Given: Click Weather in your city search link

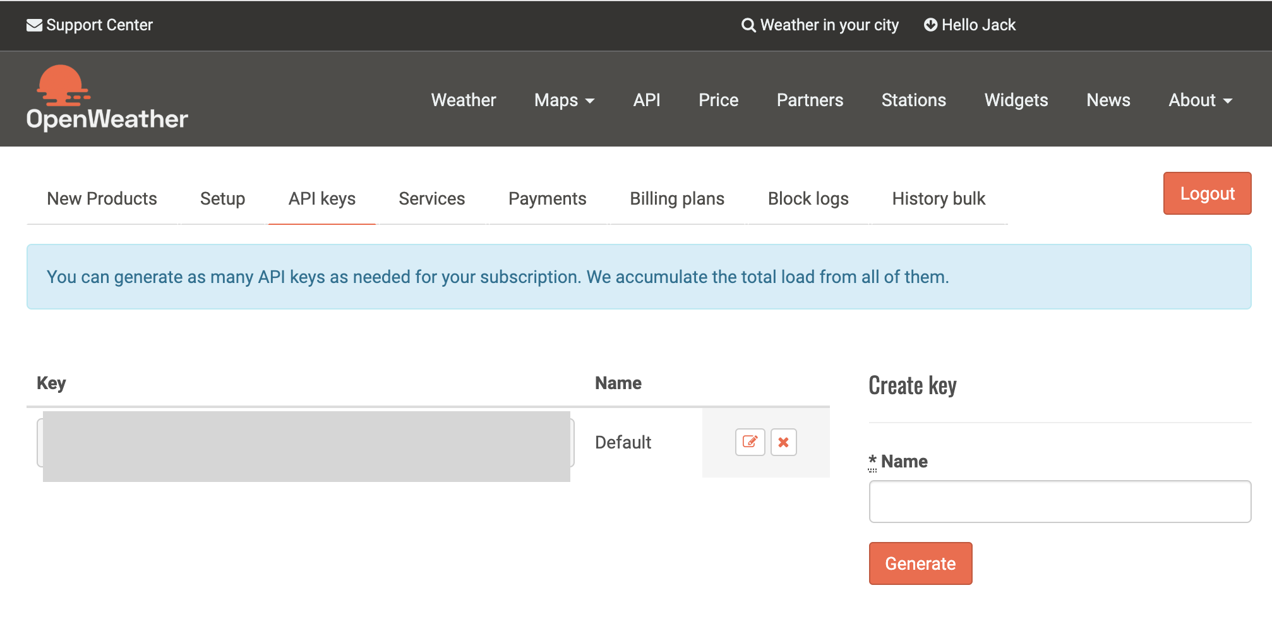Looking at the screenshot, I should pos(820,25).
